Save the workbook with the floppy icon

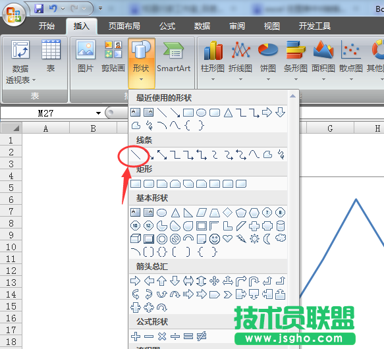(x=39, y=9)
